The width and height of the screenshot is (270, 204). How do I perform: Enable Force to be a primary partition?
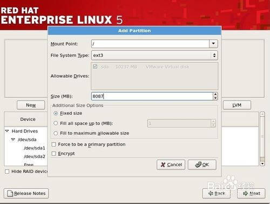[53, 144]
